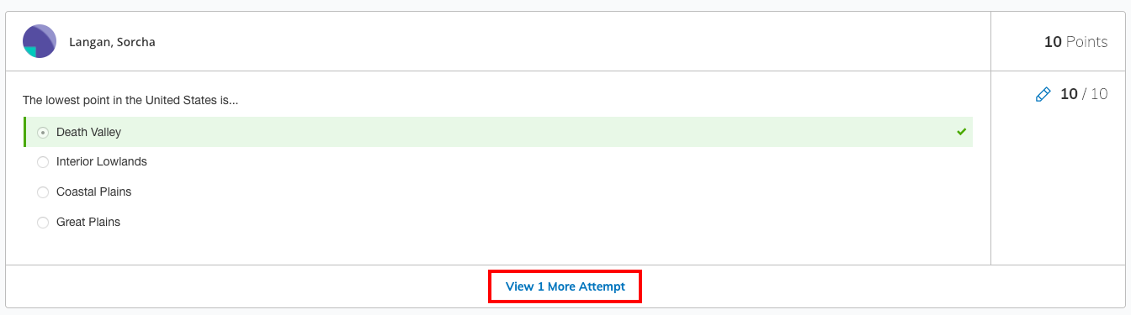The width and height of the screenshot is (1131, 315).
Task: Select the Death Valley radio button
Action: 43,132
